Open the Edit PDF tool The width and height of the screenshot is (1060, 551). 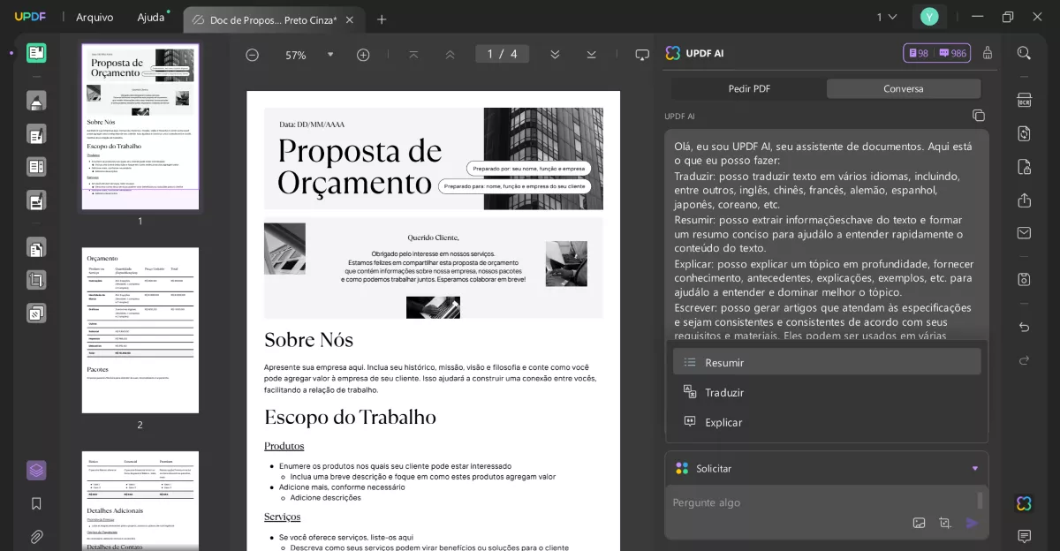tap(36, 134)
